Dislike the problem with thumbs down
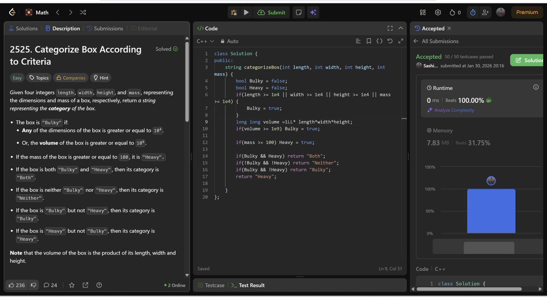 [x=33, y=285]
